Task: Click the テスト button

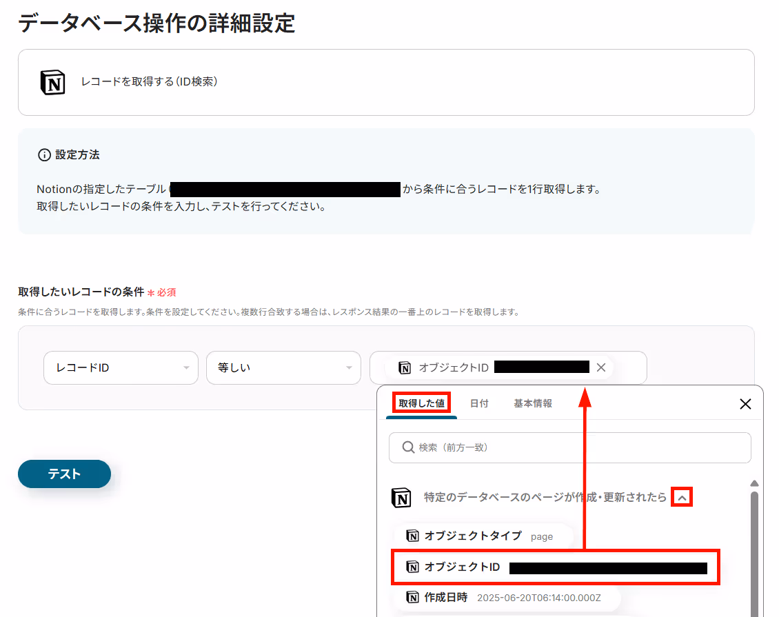Action: 64,474
